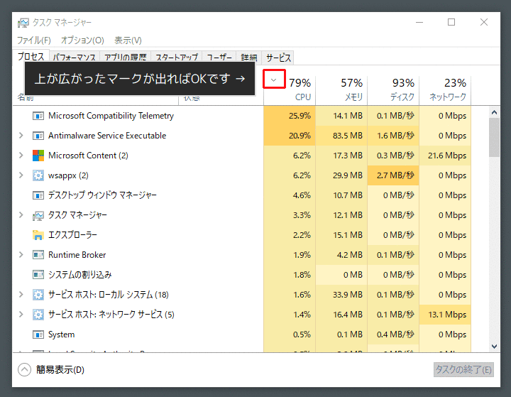Viewport: 511px width, 397px height.
Task: Click the Microsoft Content process icon
Action: 38,156
